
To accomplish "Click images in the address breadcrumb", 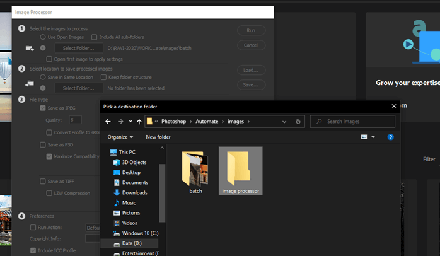I will coord(236,122).
